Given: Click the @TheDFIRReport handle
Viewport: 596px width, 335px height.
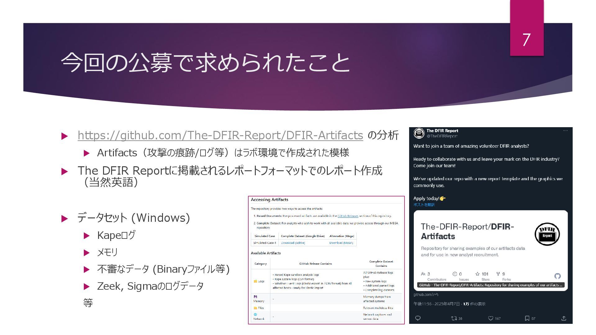Looking at the screenshot, I should click(x=442, y=136).
